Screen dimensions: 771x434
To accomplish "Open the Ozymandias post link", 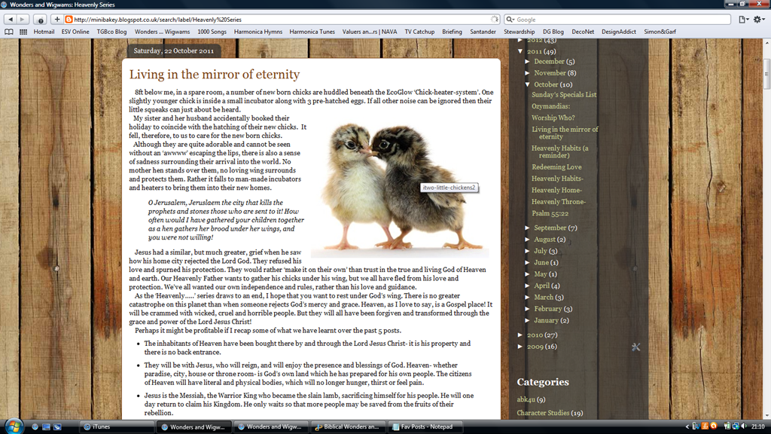I will [550, 106].
